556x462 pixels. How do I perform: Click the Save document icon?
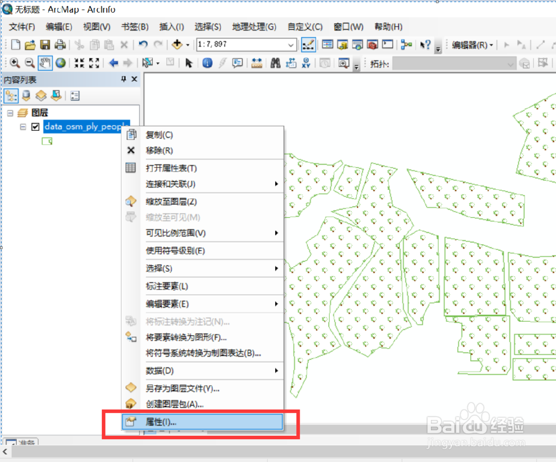pyautogui.click(x=45, y=45)
